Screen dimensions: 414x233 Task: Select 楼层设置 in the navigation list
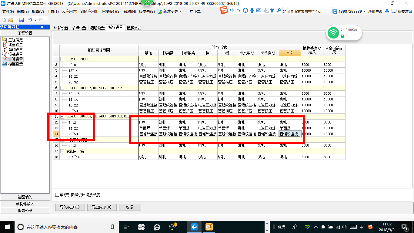12,64
